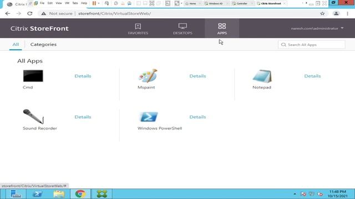Switch to the All apps tab

click(16, 44)
